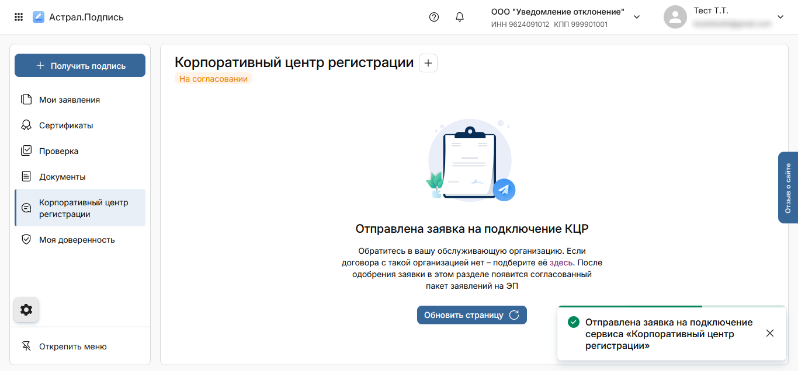This screenshot has width=798, height=371.
Task: Go to the Сертификаты section
Action: (65, 125)
